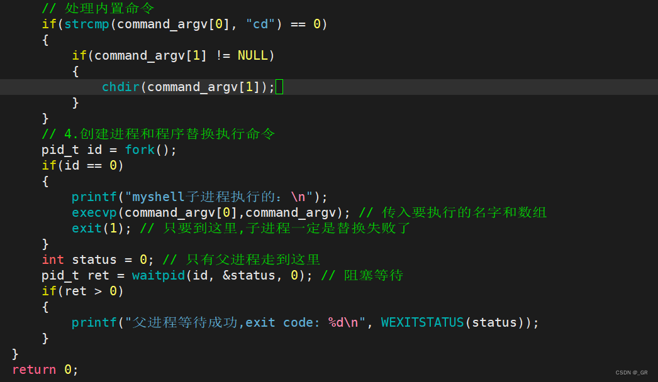Viewport: 658px width, 382px height.
Task: Click the CSDN @_GR watermark
Action: pos(631,373)
